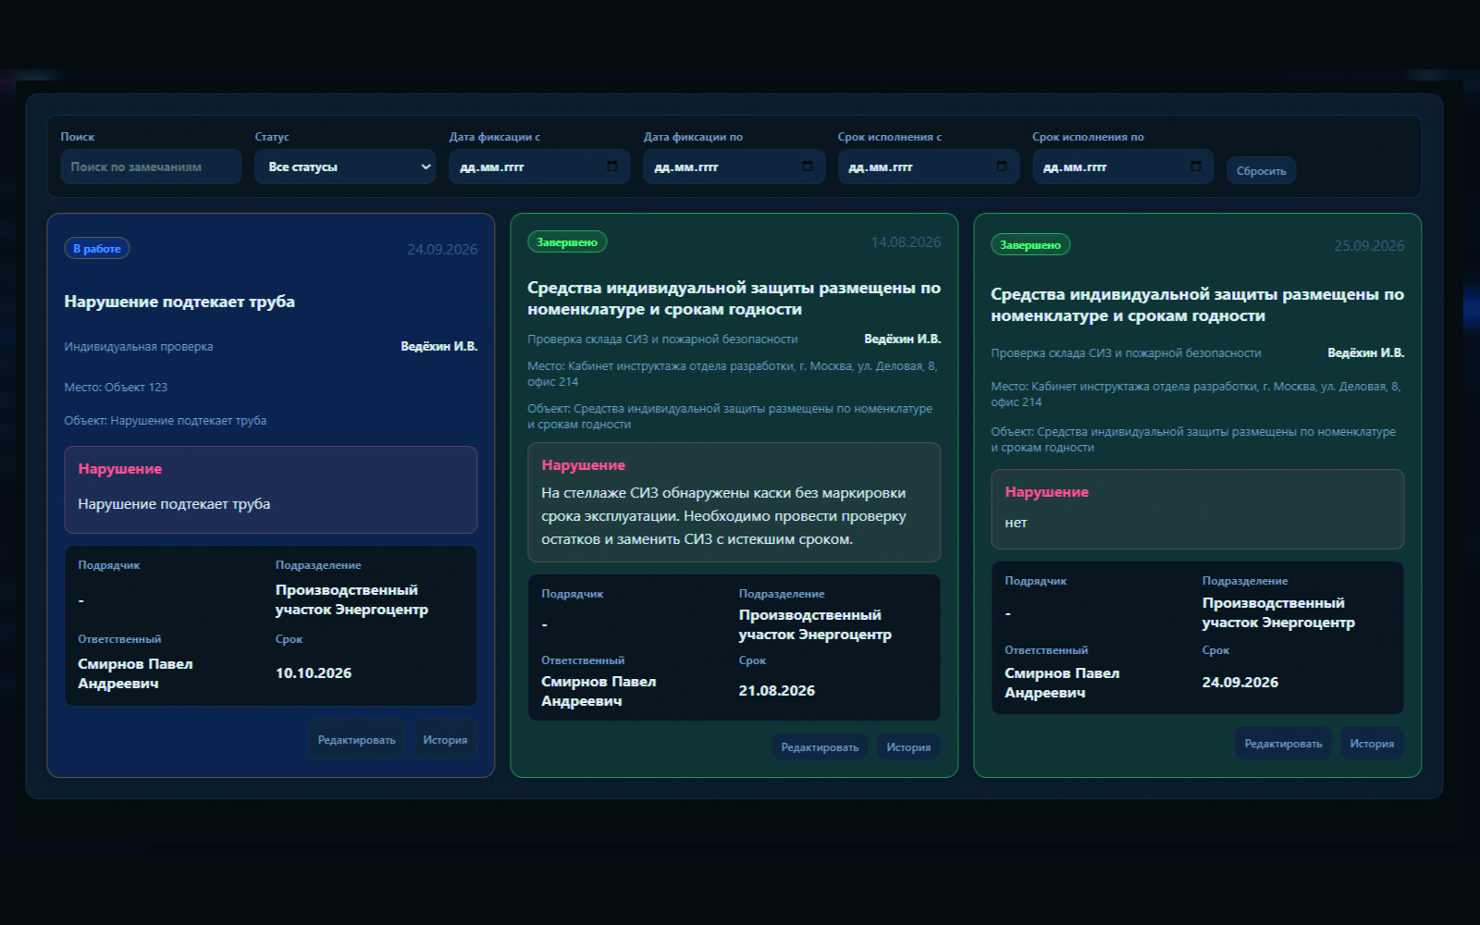Click the date '24.09.2026' on the first card
The width and height of the screenshot is (1480, 925).
(x=442, y=250)
